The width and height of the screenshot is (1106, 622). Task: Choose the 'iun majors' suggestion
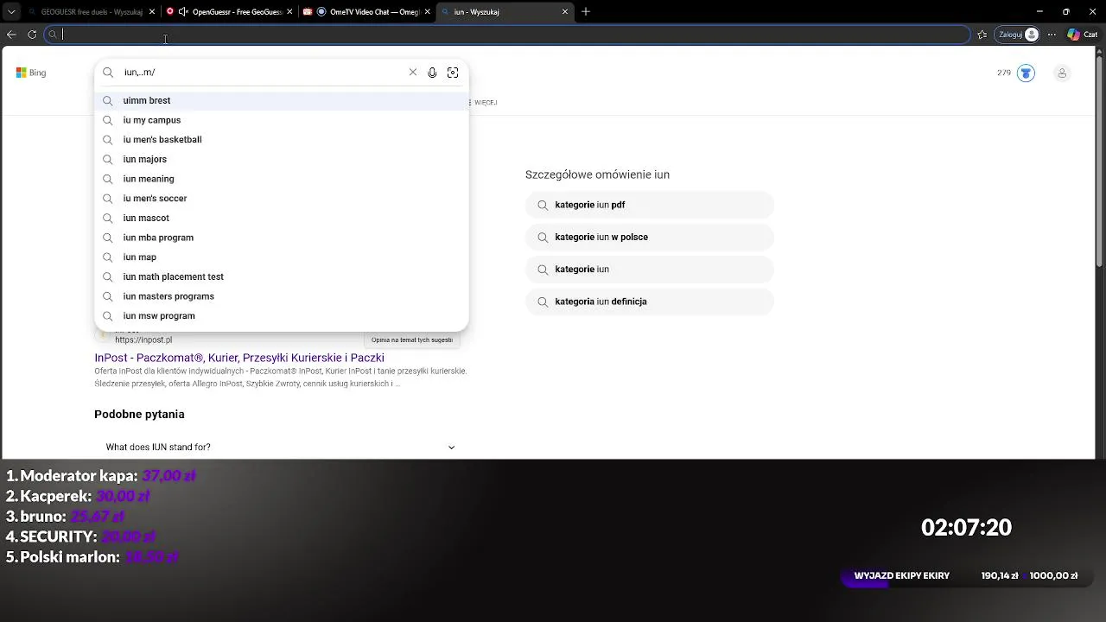282,159
